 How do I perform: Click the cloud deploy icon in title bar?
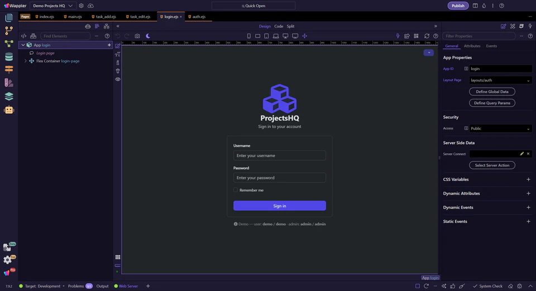click(x=90, y=6)
